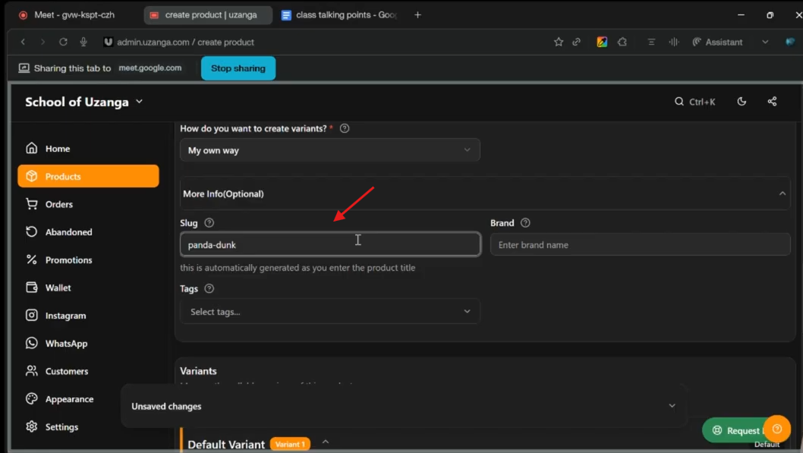Click the Stop sharing button
Image resolution: width=803 pixels, height=453 pixels.
(x=238, y=68)
